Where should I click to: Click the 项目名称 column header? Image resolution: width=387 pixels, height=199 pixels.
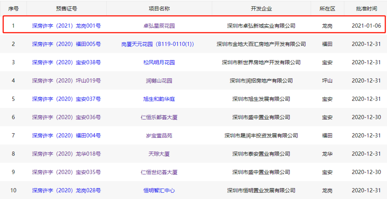pos(159,9)
